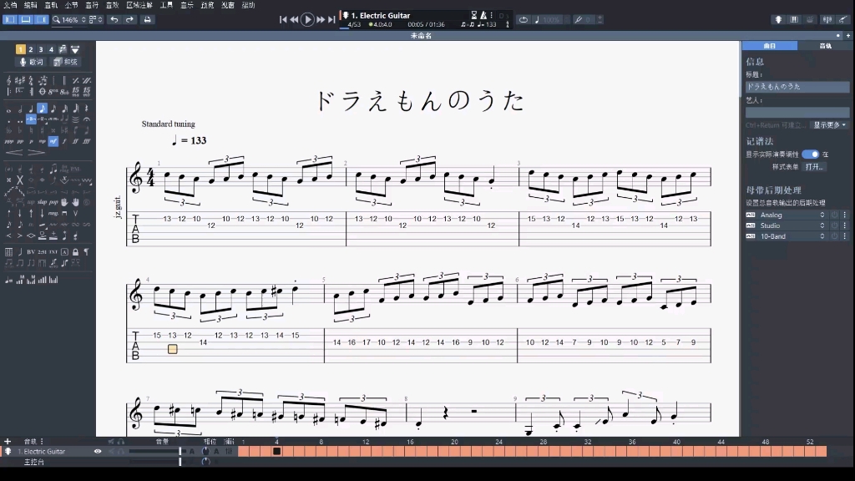This screenshot has width=855, height=481.
Task: Insert a section marker A
Action: point(64,252)
